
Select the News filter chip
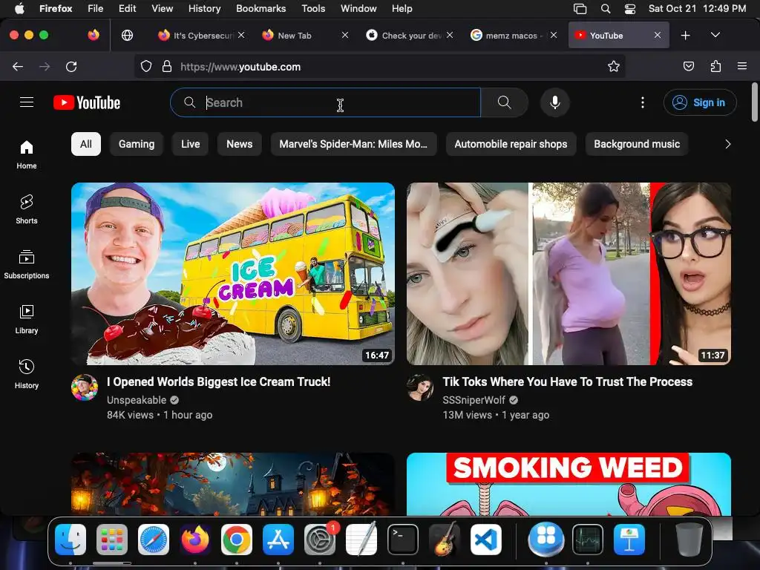point(240,144)
